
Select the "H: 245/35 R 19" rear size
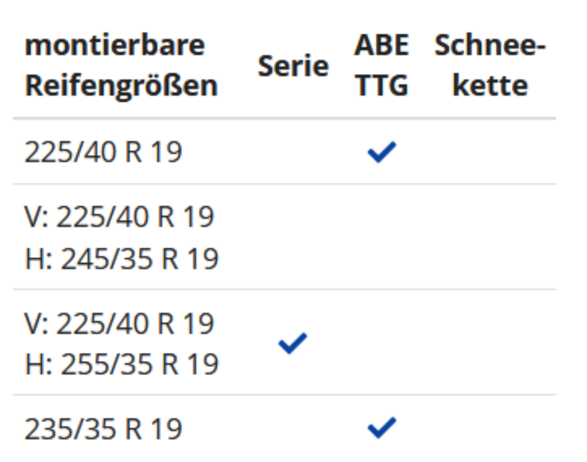122,258
